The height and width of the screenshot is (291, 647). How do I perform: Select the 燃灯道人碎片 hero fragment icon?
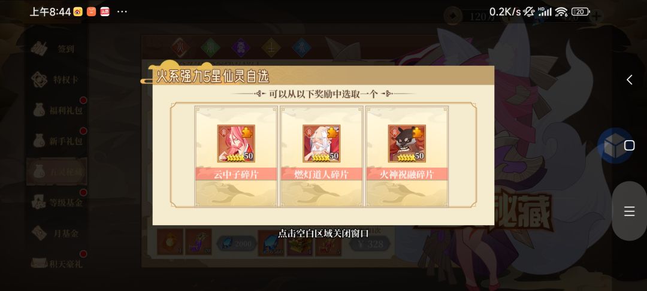(x=322, y=144)
